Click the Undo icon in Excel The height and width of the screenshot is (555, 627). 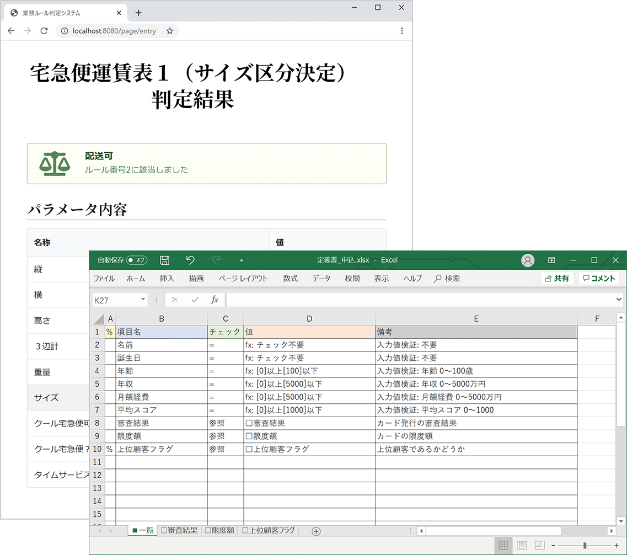(x=190, y=260)
